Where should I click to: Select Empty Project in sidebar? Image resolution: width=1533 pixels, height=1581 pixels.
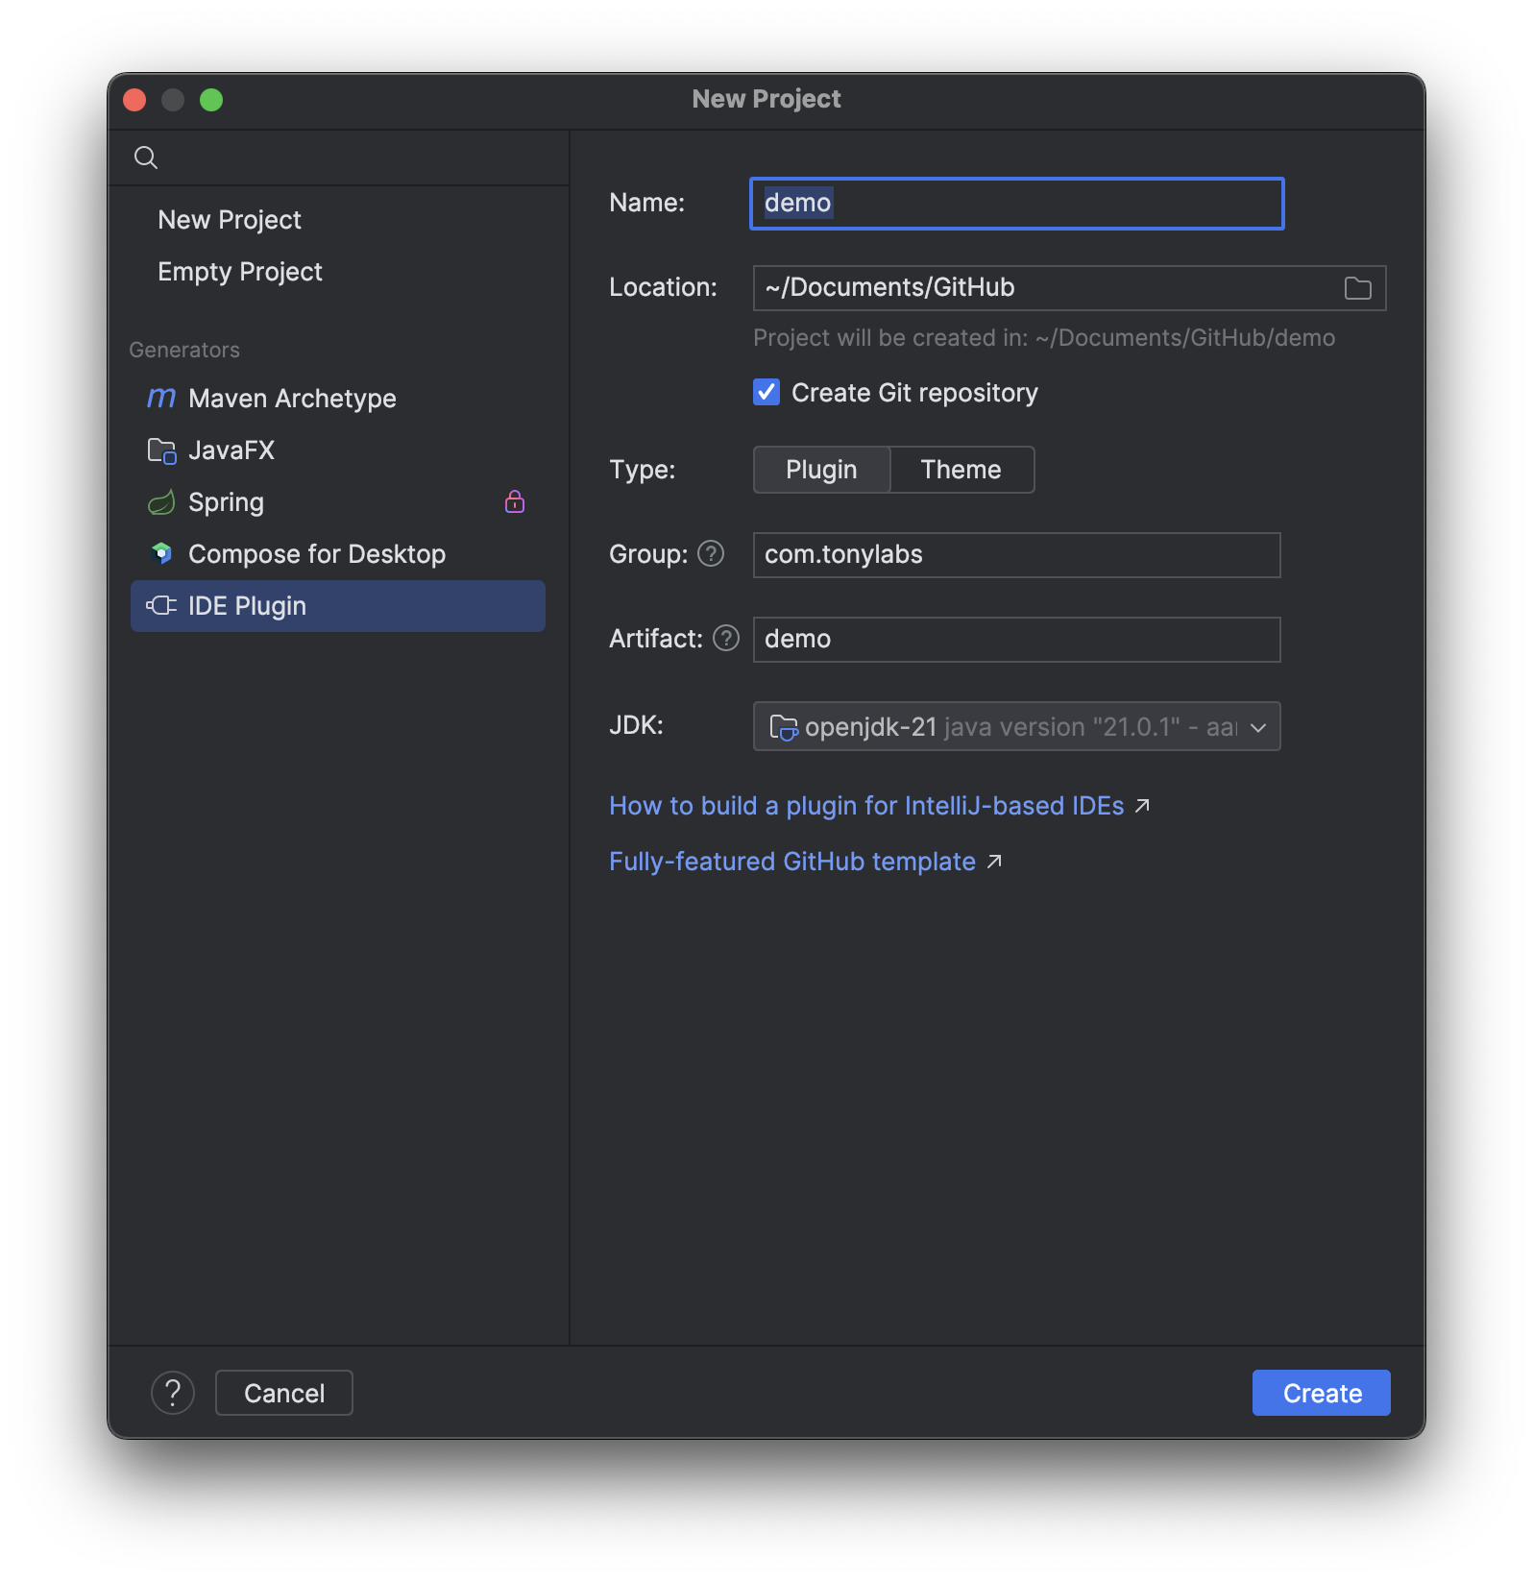(x=240, y=272)
